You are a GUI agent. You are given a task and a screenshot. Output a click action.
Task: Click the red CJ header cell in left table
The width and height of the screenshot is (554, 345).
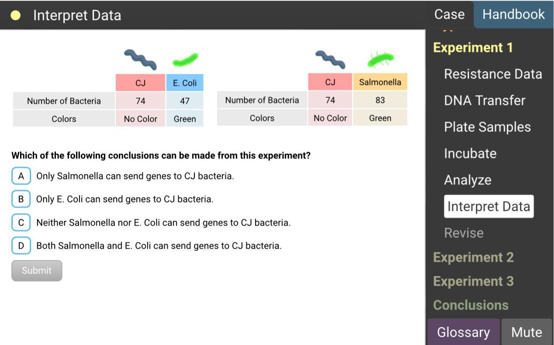[x=140, y=83]
